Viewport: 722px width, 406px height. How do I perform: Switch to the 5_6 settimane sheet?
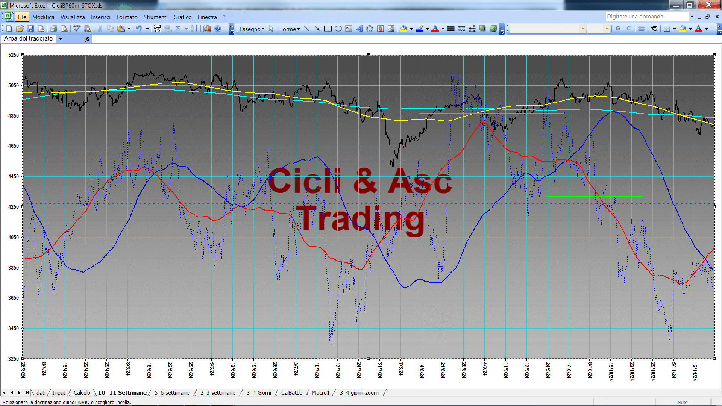tap(172, 392)
